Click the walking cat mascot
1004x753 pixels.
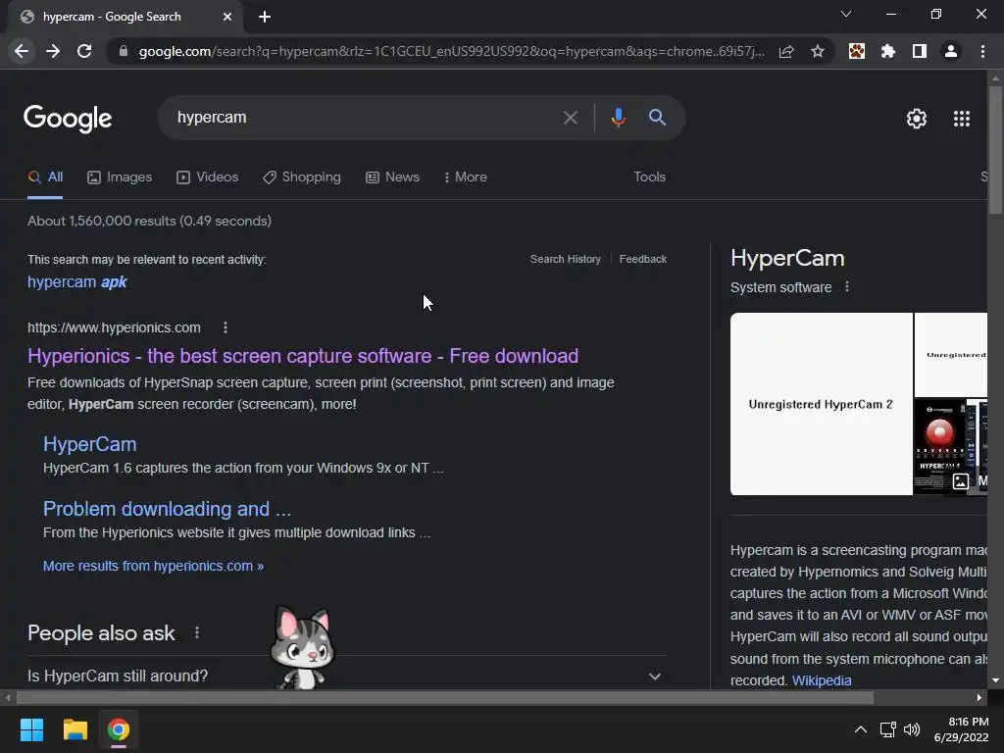302,647
